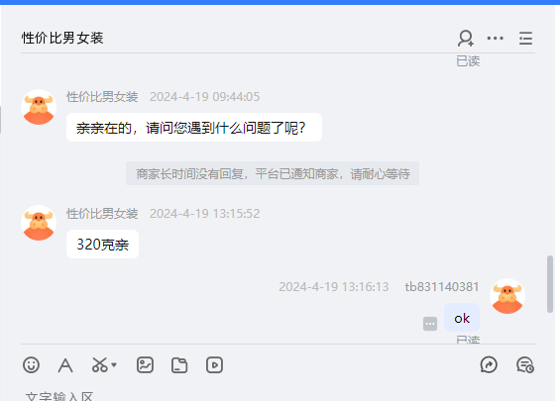Click the forward message arrow bubble icon
Viewport: 560px width, 401px height.
click(x=489, y=365)
